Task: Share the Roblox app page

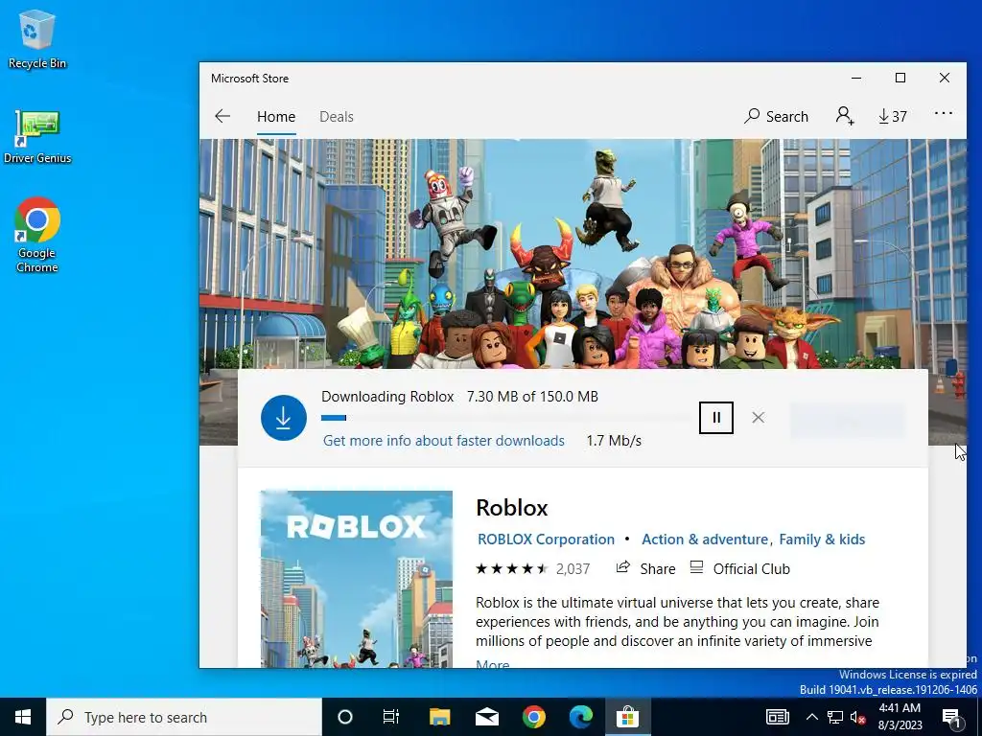Action: pos(645,569)
